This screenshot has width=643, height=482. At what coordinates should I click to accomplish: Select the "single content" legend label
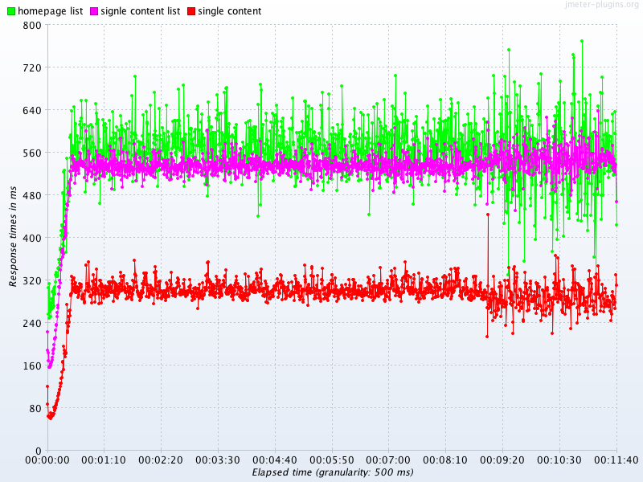coord(229,11)
